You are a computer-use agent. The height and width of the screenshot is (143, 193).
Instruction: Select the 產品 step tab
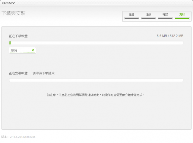click(131, 16)
